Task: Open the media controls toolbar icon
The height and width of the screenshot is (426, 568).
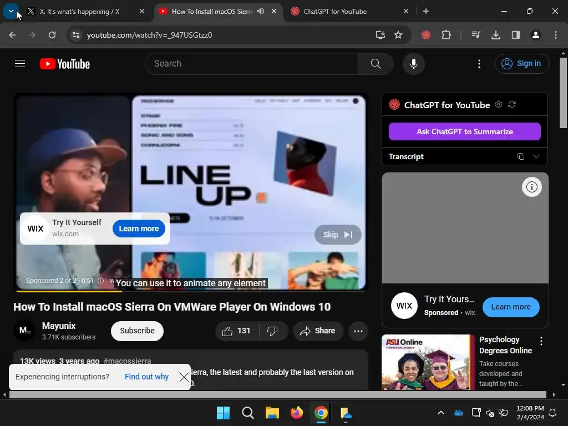Action: coord(476,35)
